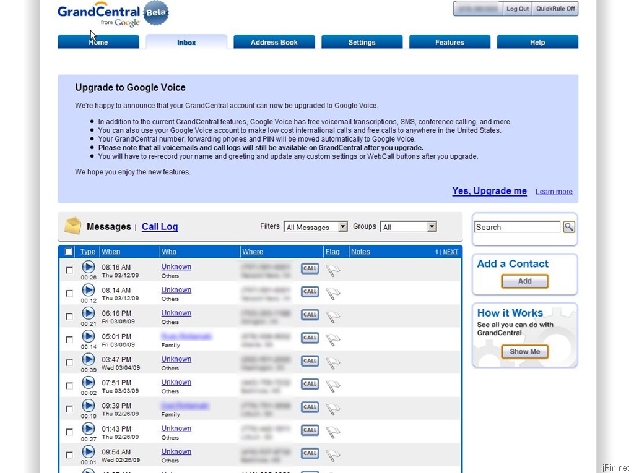Play the 01:43 PM voicemail message
This screenshot has width=634, height=473.
pyautogui.click(x=88, y=428)
